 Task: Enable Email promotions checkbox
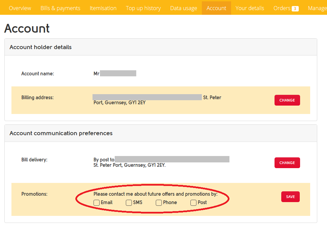97,203
